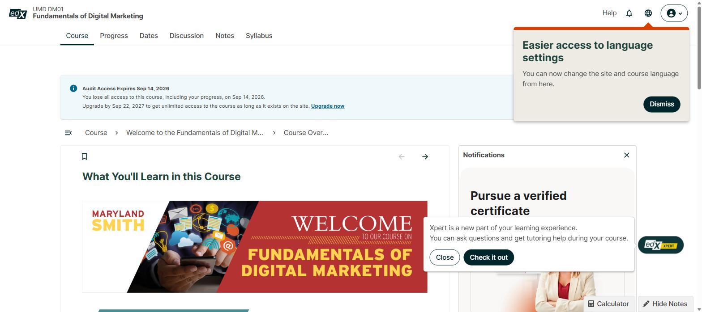
Task: Go to the next unit arrow
Action: [425, 156]
